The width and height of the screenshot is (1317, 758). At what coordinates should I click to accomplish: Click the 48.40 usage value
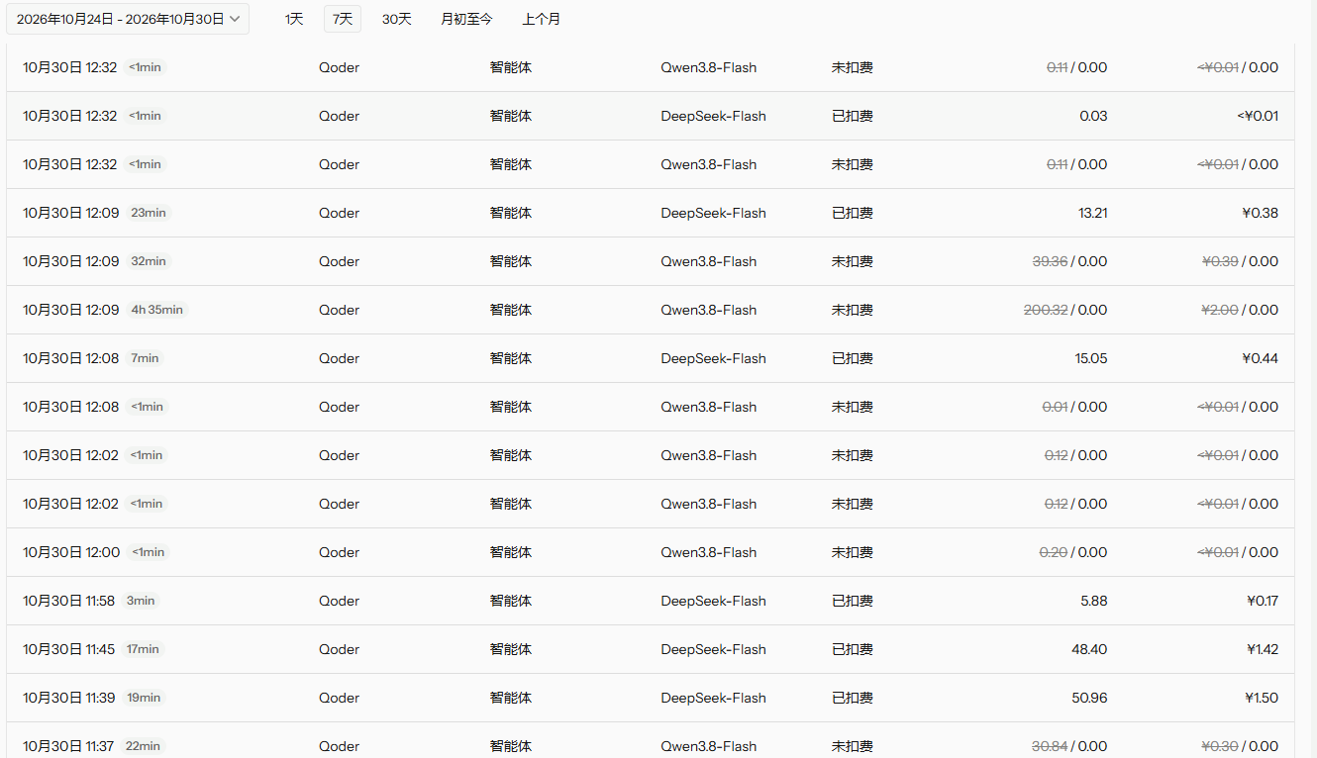coord(1089,649)
